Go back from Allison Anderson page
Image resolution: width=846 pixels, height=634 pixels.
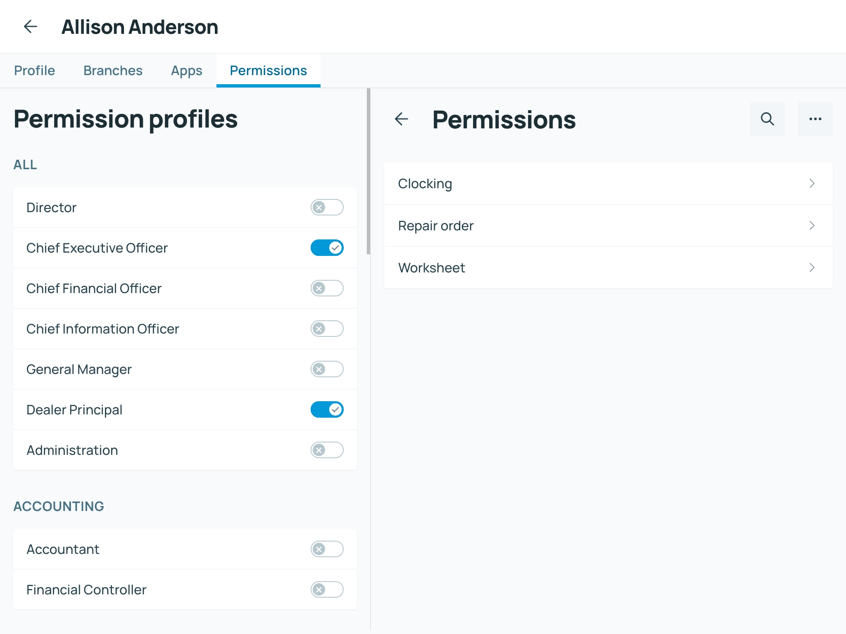tap(31, 26)
